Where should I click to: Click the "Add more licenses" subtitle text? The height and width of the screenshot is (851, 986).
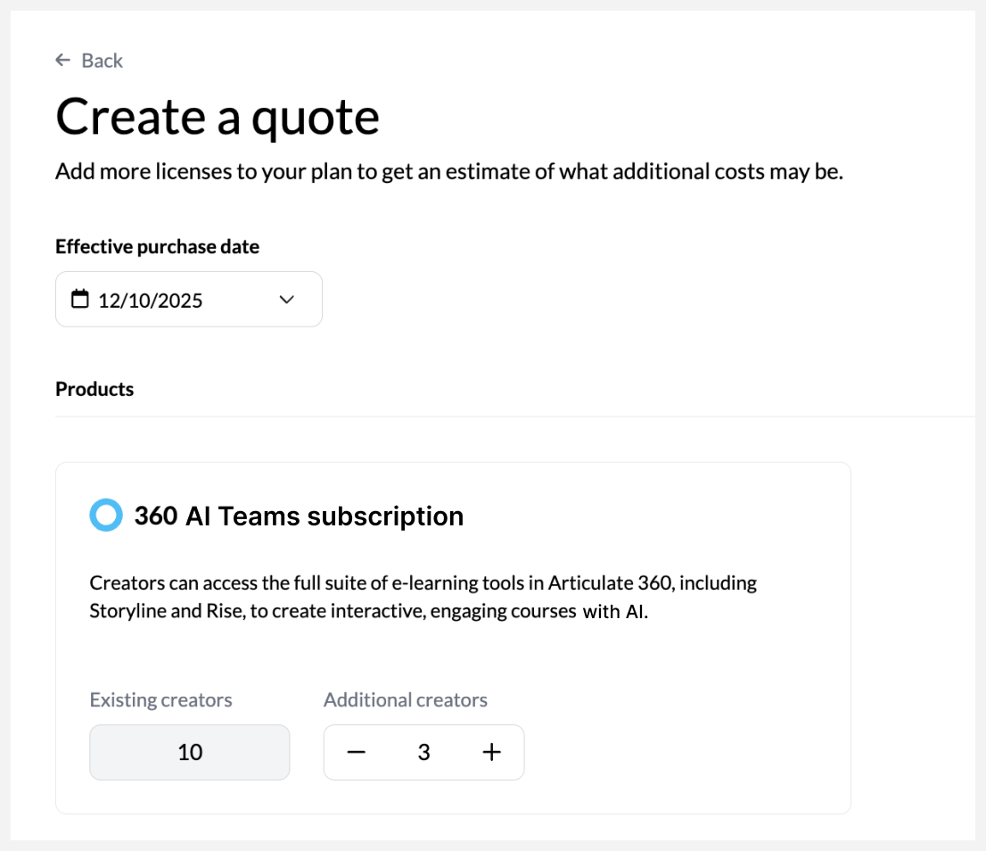tap(448, 171)
